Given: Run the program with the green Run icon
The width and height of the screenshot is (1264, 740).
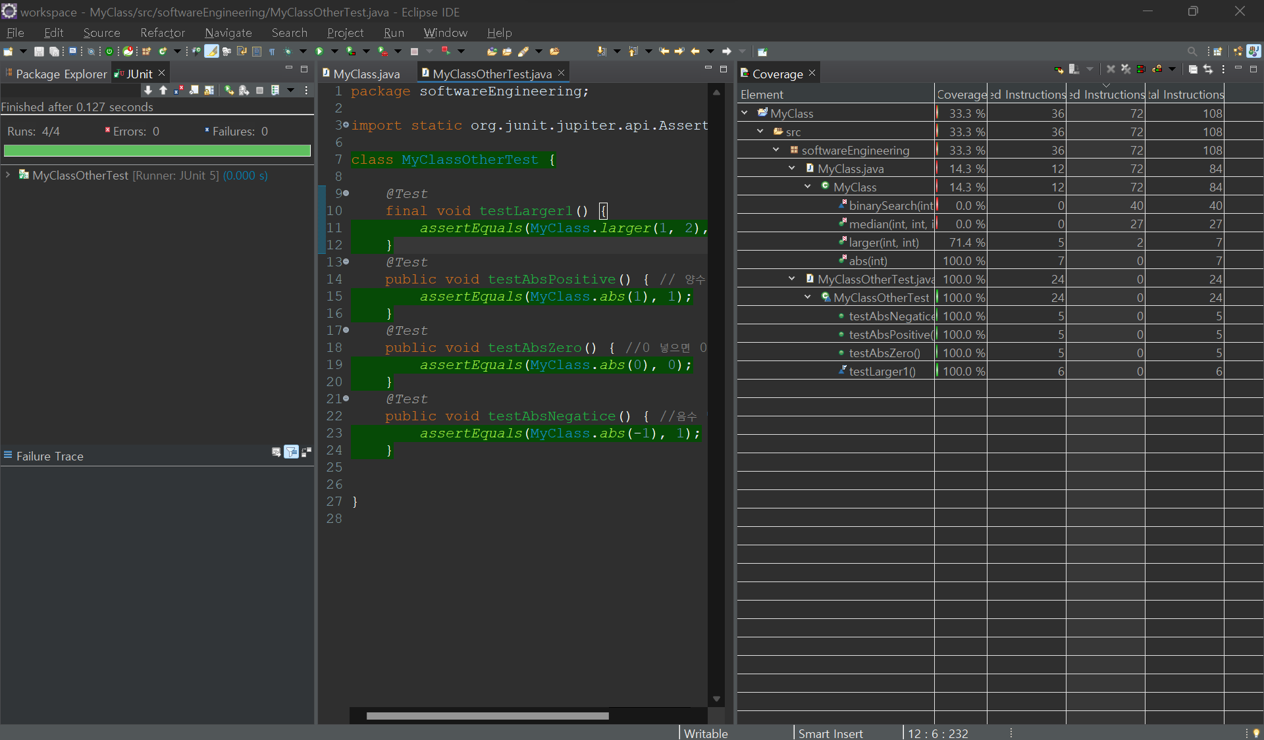Looking at the screenshot, I should [319, 51].
